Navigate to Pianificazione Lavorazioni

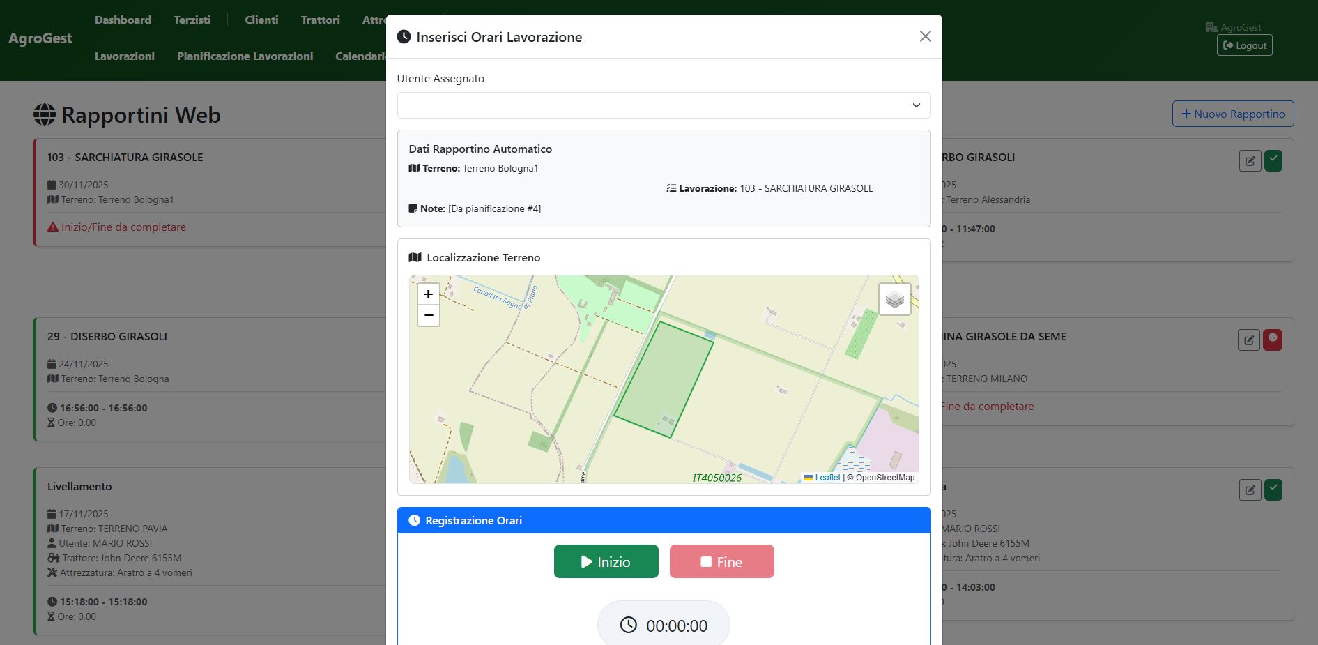click(245, 56)
